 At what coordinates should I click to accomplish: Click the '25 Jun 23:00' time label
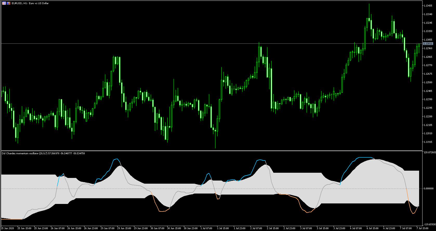(41, 228)
